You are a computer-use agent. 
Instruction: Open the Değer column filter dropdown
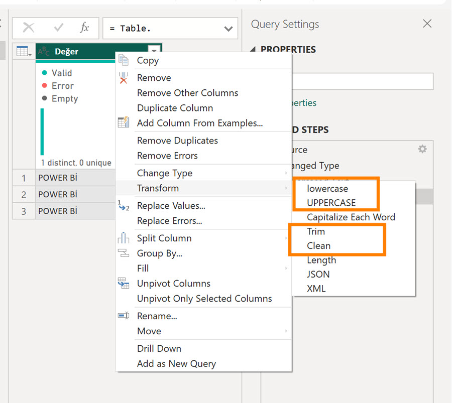coord(154,50)
